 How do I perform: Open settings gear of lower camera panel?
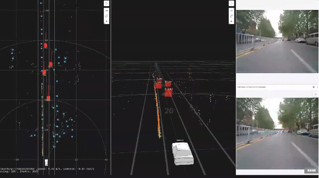tap(313, 87)
